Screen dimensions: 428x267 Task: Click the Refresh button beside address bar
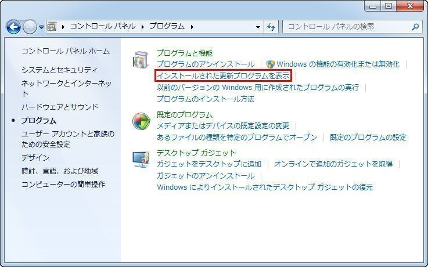(x=271, y=27)
